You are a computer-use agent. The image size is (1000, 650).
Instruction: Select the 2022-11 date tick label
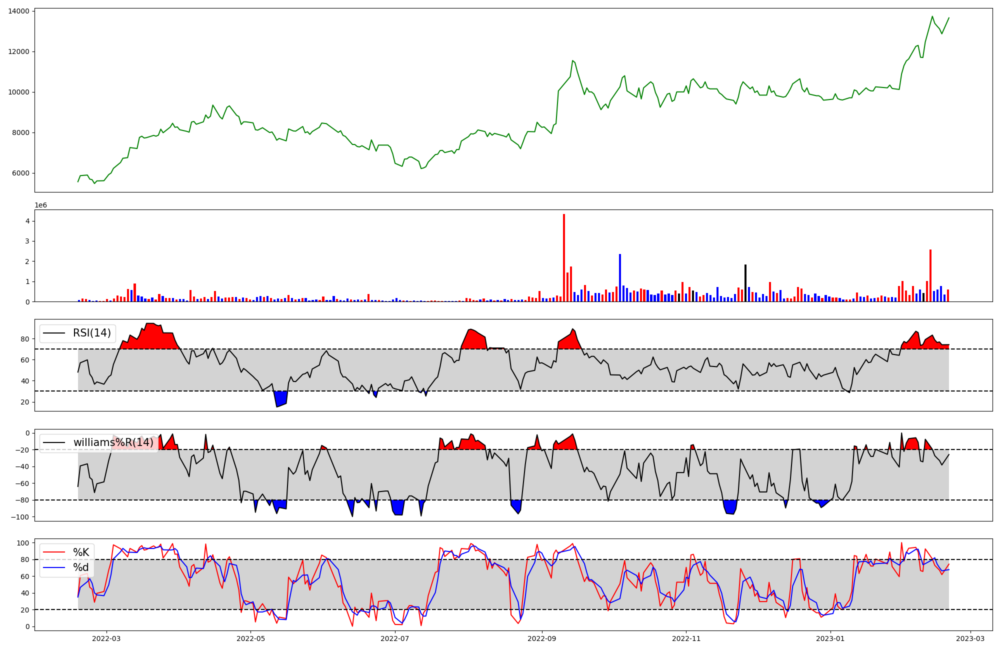click(x=686, y=638)
